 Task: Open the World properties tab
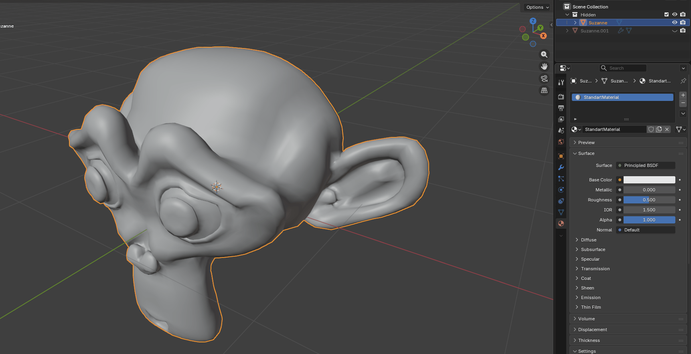[561, 142]
